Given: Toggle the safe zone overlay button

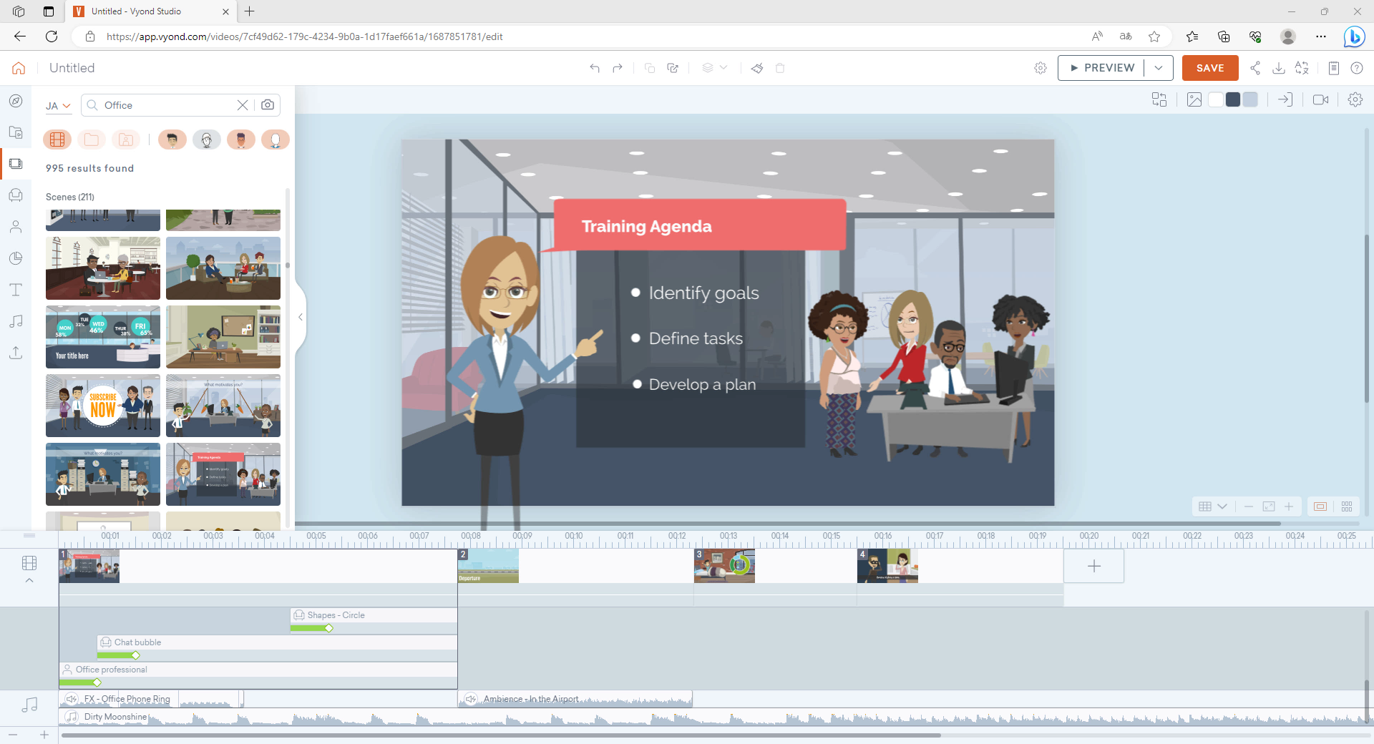Looking at the screenshot, I should point(1319,506).
